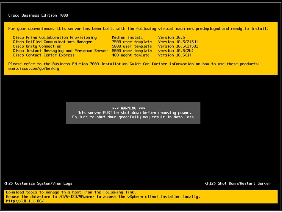Click the Version 10.5(2)SU1 label for Unity Connection
282x212 pixels.
point(179,46)
